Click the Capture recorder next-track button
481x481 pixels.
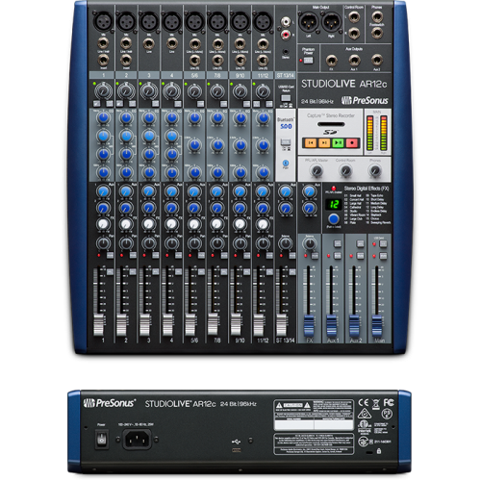click(324, 142)
